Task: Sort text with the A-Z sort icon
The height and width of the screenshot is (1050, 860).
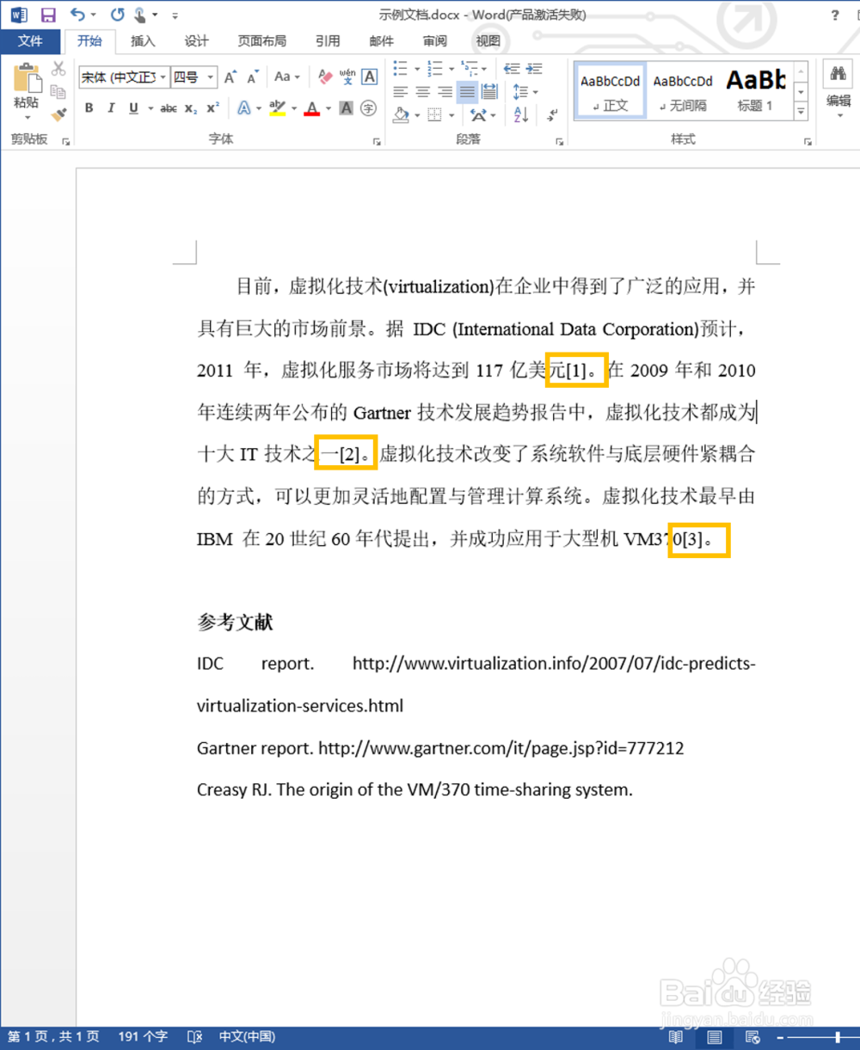Action: tap(521, 114)
